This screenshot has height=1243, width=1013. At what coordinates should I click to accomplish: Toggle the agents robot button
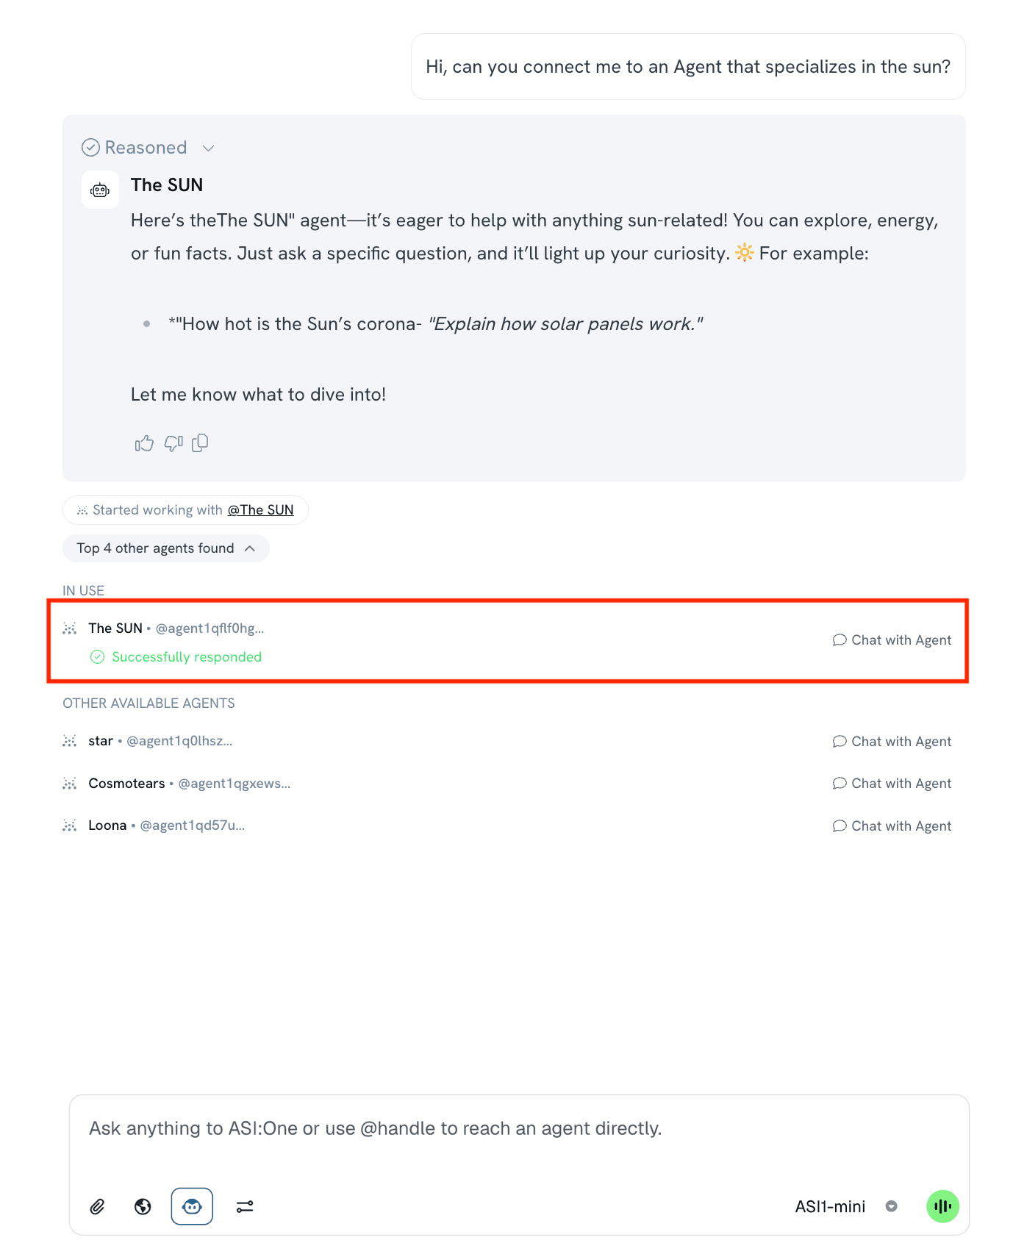tap(192, 1206)
